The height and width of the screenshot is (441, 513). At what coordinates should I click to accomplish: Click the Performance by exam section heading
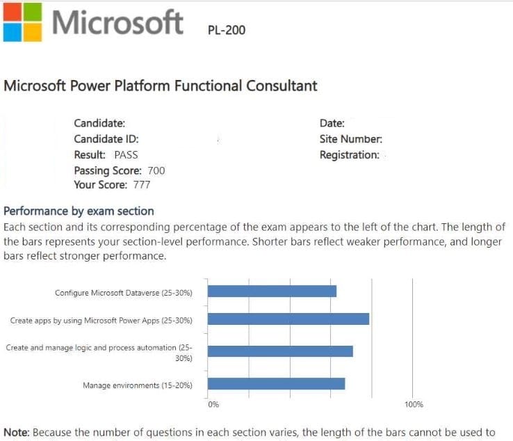click(79, 211)
